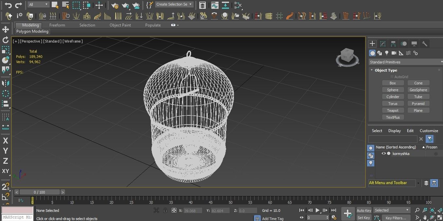Click the Pyramid primitive button

tap(418, 104)
